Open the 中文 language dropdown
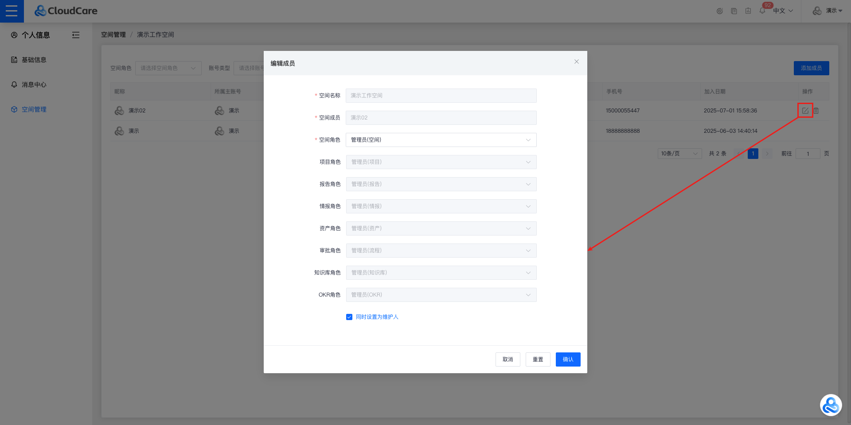 [783, 11]
